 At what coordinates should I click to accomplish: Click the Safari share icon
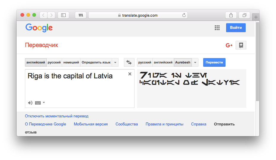click(x=231, y=15)
